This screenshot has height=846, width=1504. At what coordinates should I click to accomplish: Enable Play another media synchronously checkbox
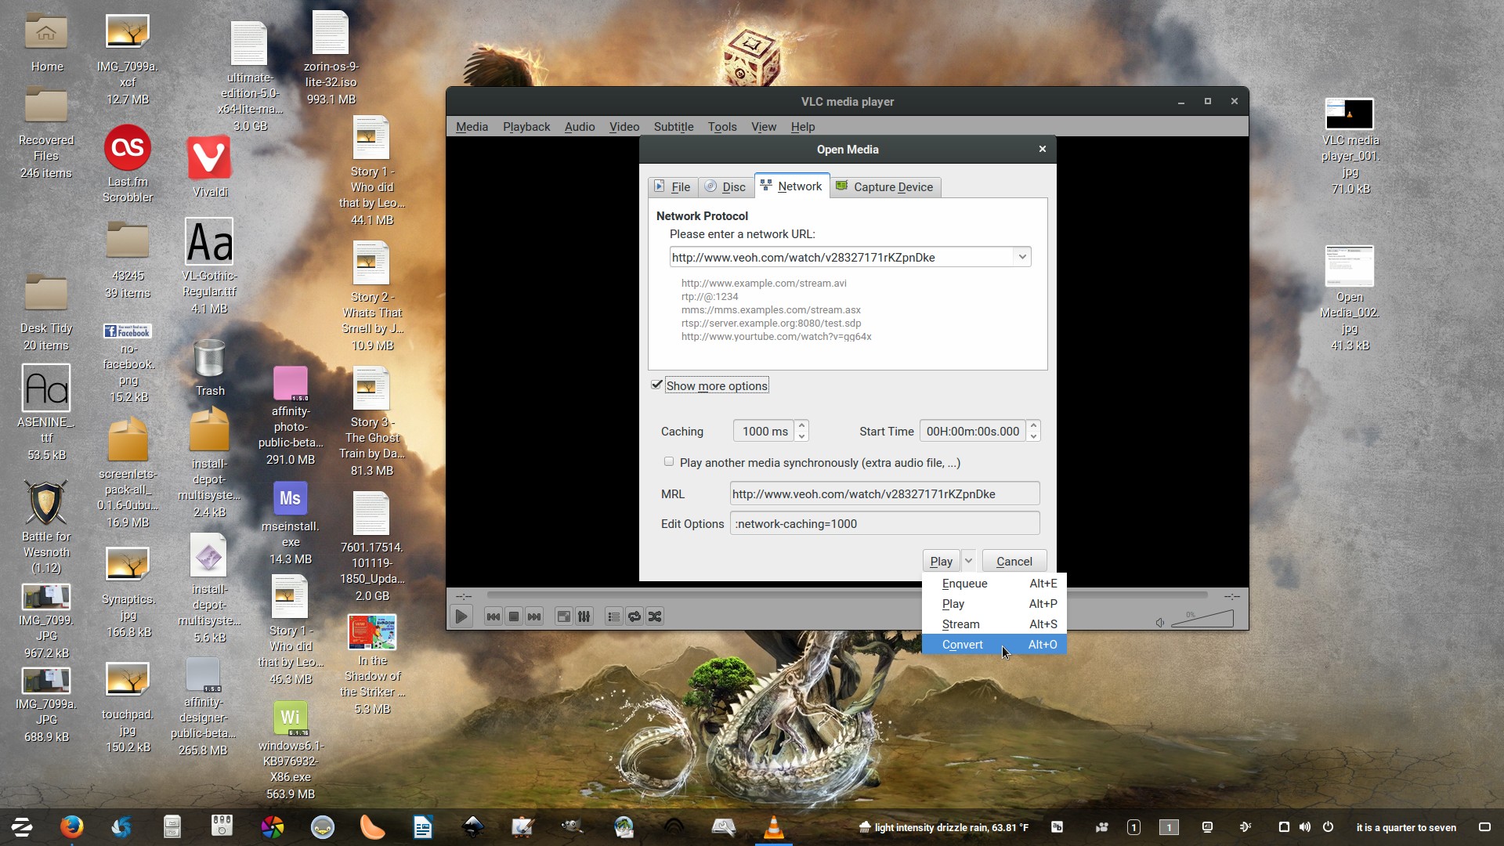(669, 461)
